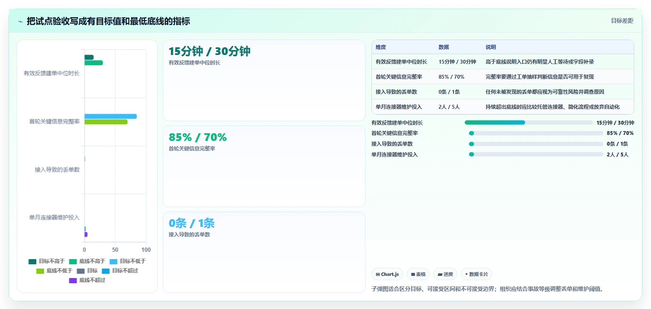The image size is (651, 309).
Task: Click the 说明 column header in the table
Action: click(x=491, y=47)
